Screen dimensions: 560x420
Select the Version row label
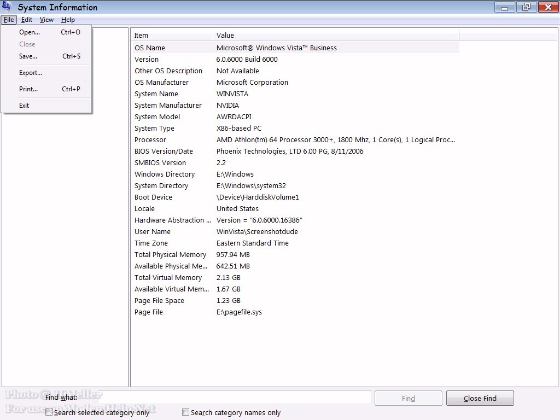(x=147, y=59)
